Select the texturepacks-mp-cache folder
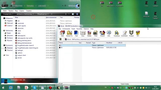 pyautogui.click(x=25, y=38)
